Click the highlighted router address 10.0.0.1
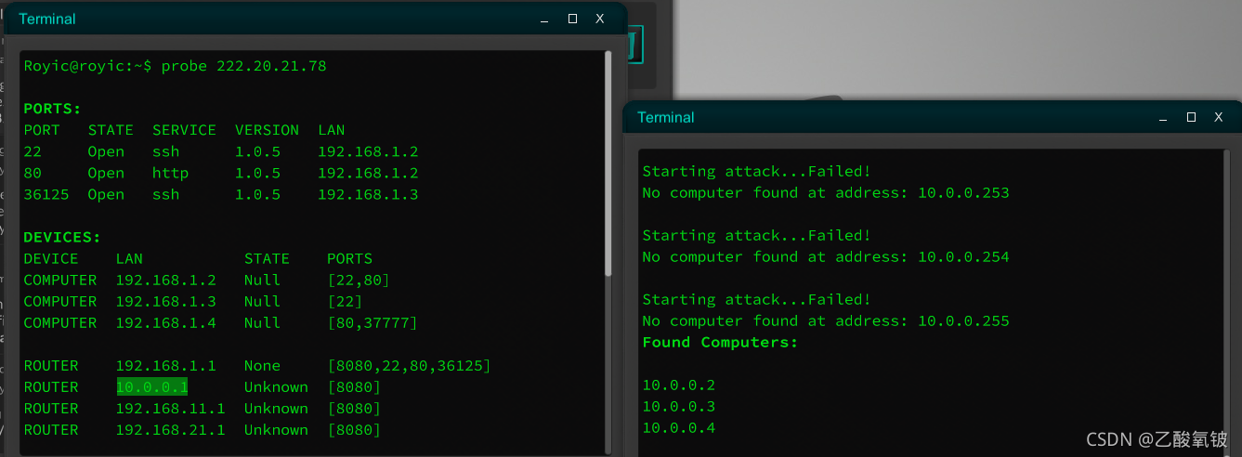Viewport: 1242px width, 457px height. tap(151, 386)
